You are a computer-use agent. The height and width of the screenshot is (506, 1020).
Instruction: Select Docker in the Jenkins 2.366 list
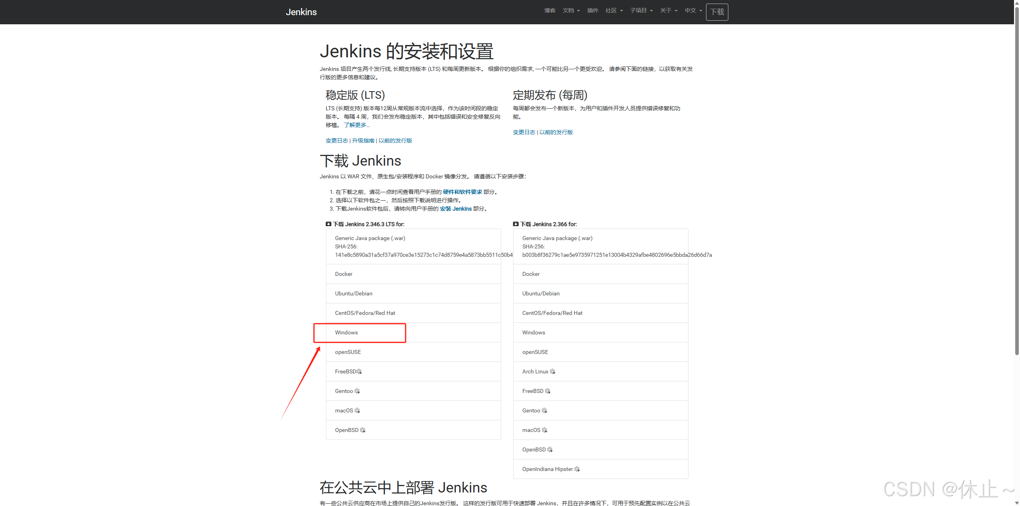pyautogui.click(x=531, y=274)
